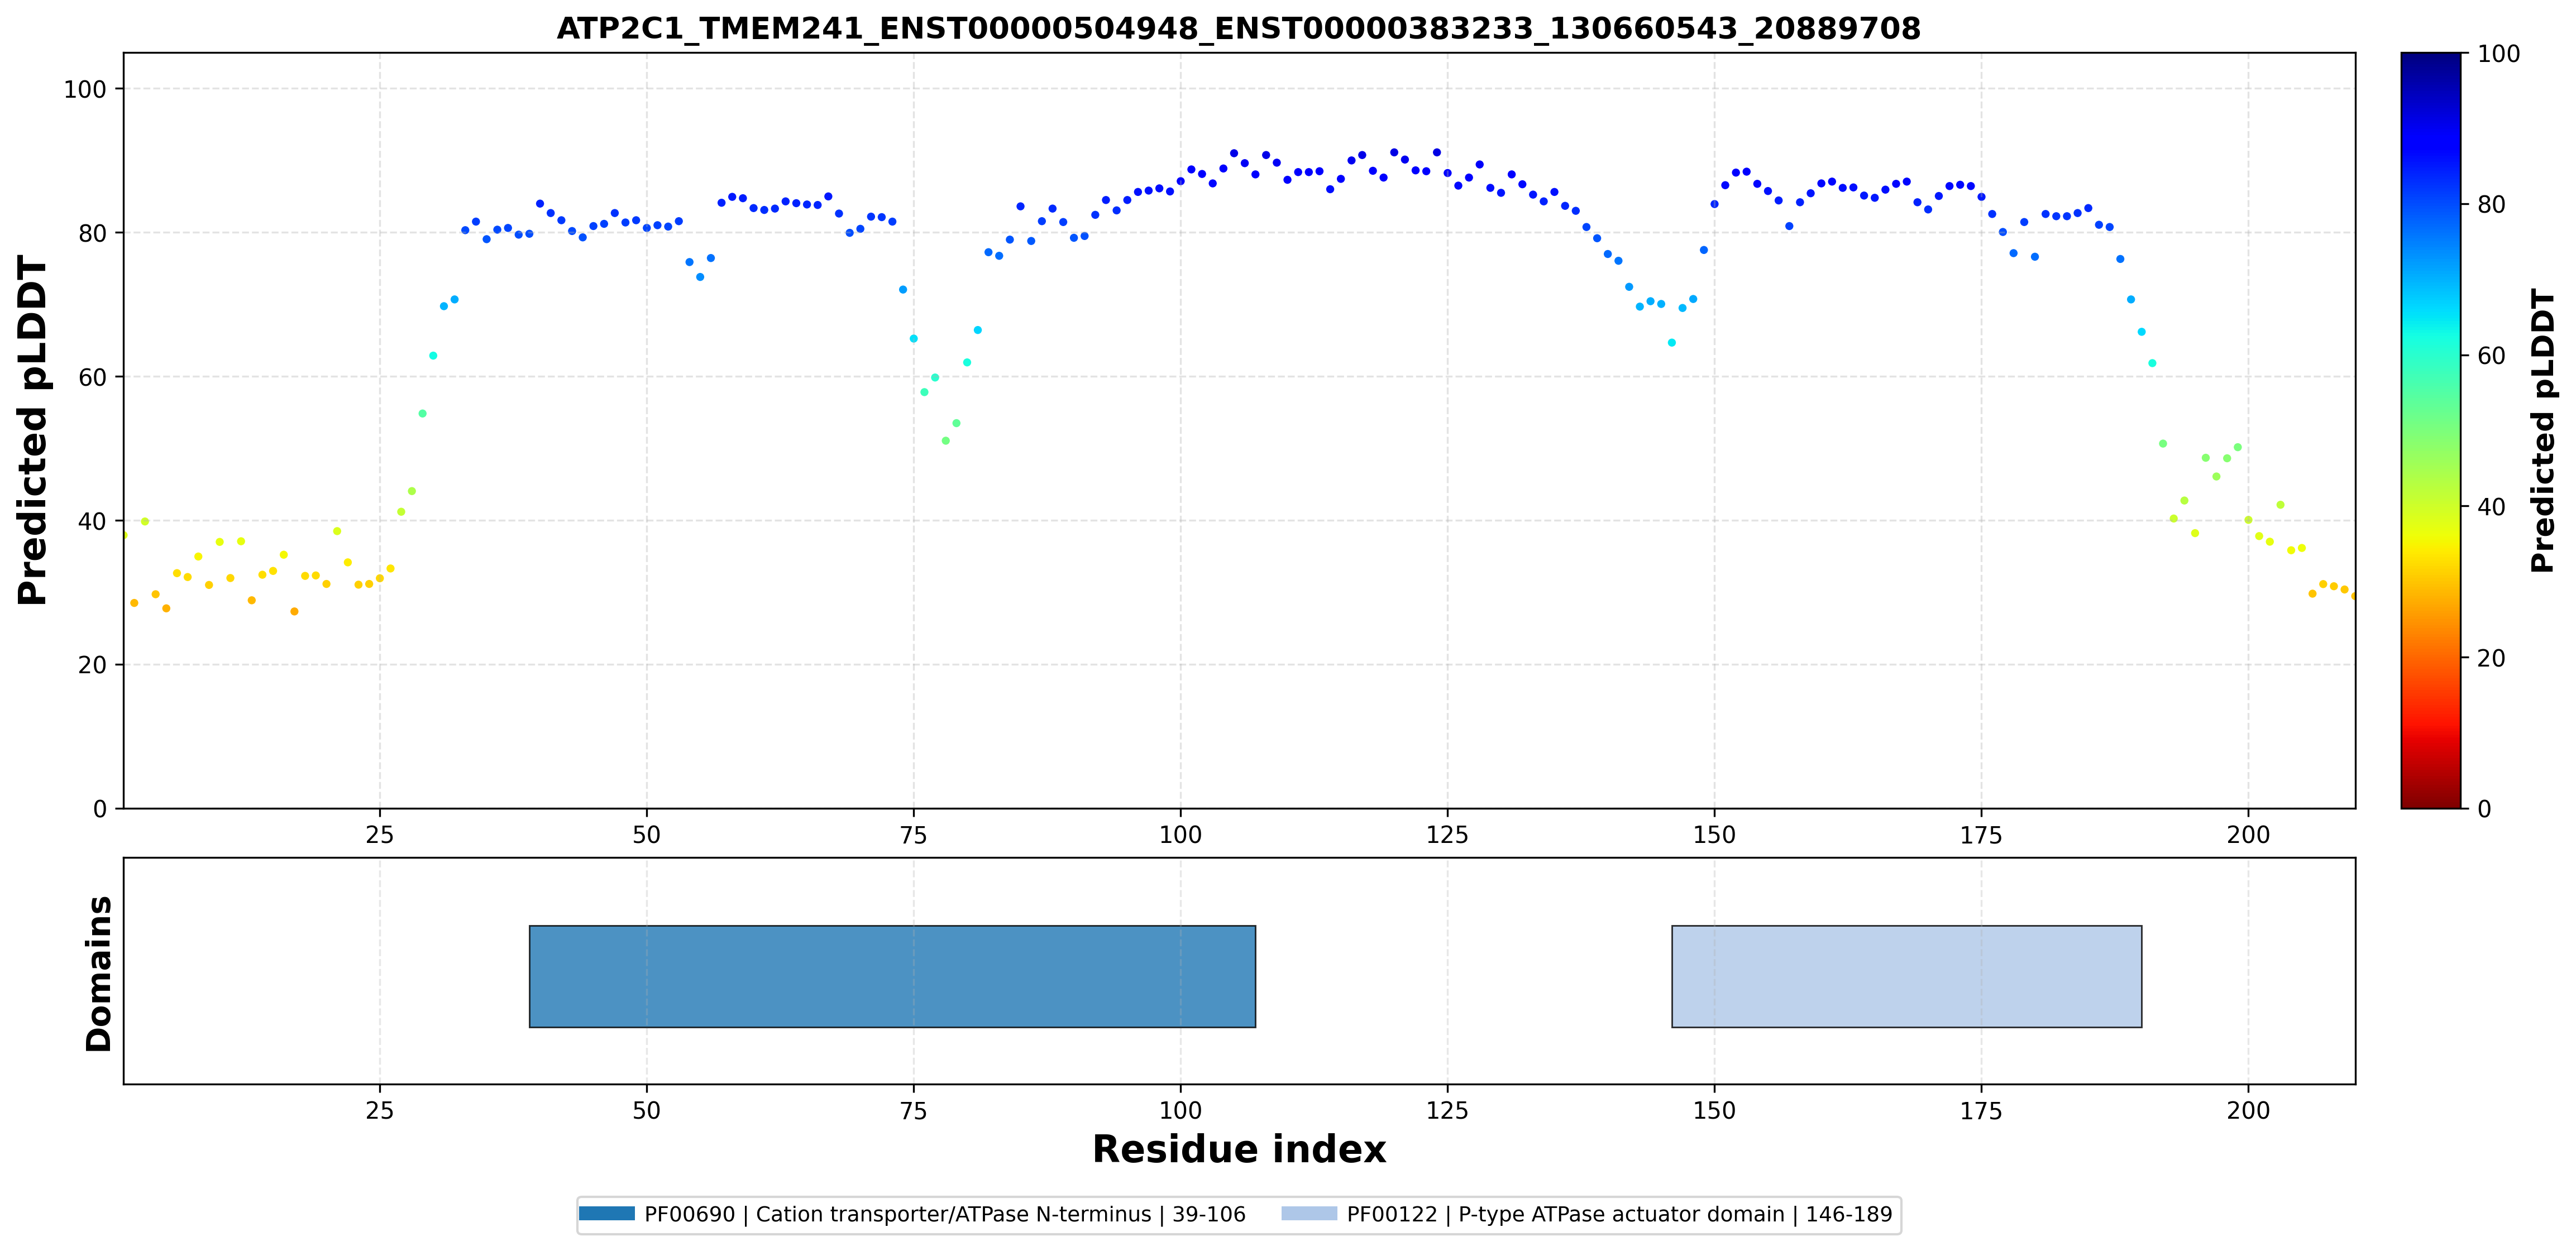
Task: Click the Domains axis label
Action: pyautogui.click(x=99, y=973)
